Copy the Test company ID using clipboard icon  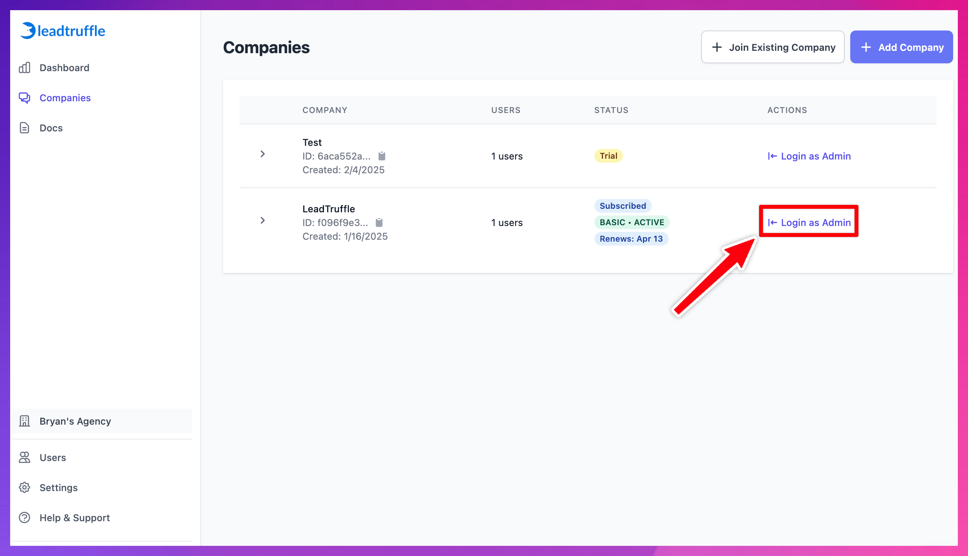382,156
